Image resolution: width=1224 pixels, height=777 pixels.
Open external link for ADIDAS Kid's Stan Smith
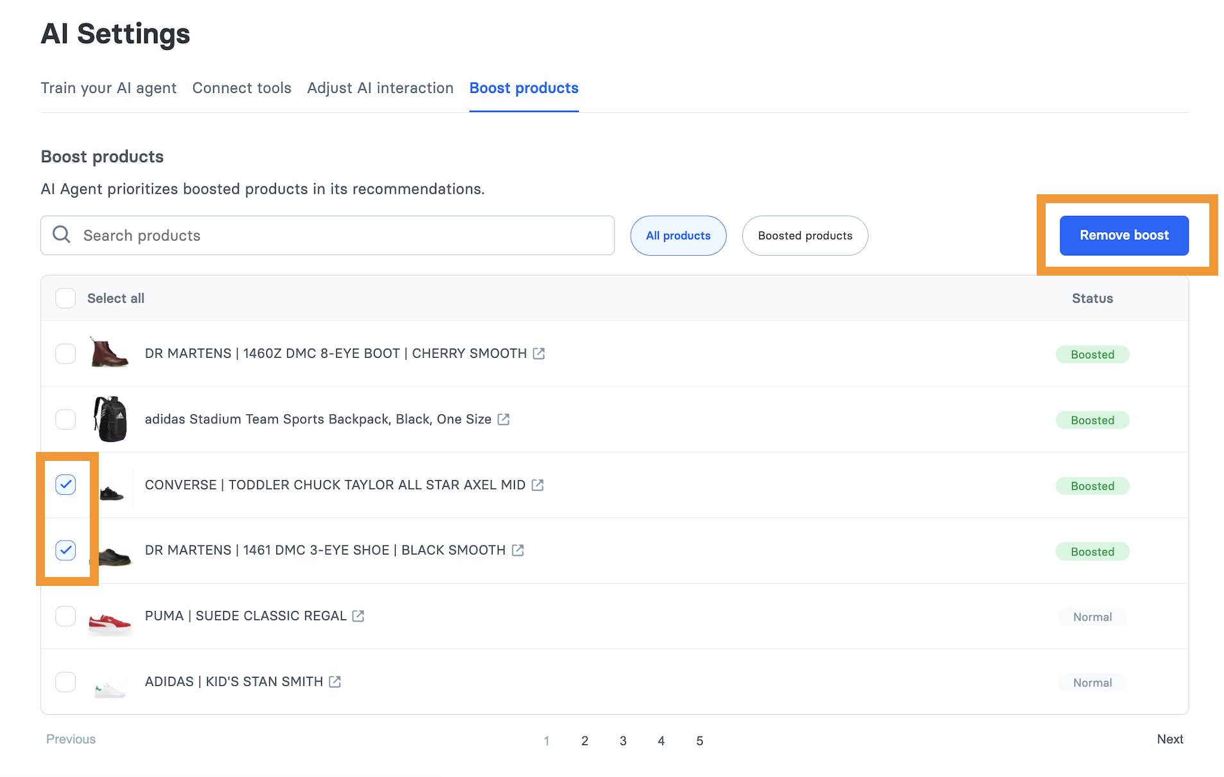point(334,681)
